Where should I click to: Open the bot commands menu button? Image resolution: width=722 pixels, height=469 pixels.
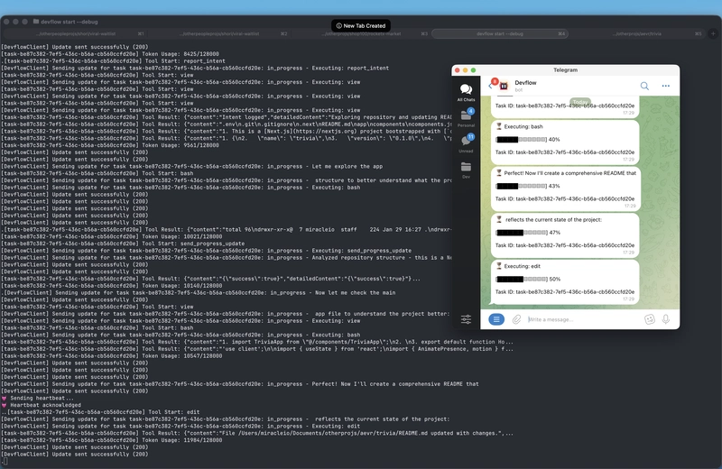[495, 319]
